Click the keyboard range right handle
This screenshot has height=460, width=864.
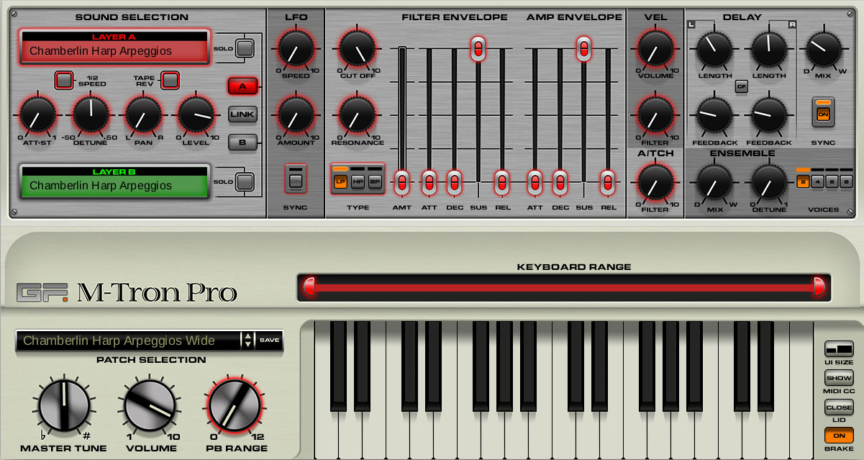pos(819,287)
